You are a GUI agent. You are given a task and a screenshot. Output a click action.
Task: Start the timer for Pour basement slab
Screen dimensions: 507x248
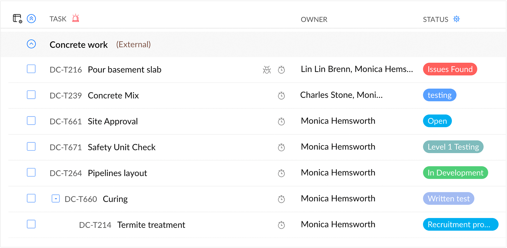pyautogui.click(x=281, y=70)
